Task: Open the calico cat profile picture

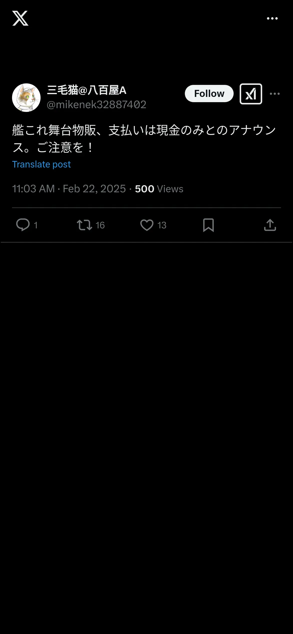Action: pyautogui.click(x=26, y=98)
